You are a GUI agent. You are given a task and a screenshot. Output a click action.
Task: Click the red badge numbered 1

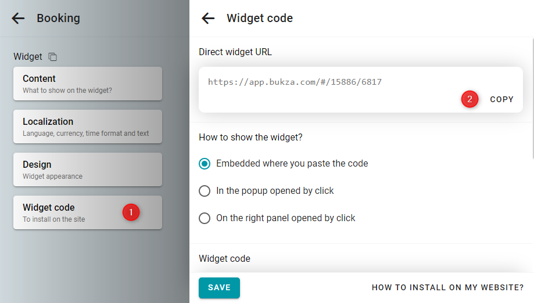tap(131, 212)
